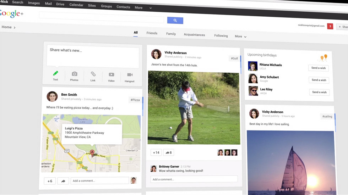Viewport: 348px width, 195px height.
Task: Expand the More circles dropdown
Action: click(240, 37)
